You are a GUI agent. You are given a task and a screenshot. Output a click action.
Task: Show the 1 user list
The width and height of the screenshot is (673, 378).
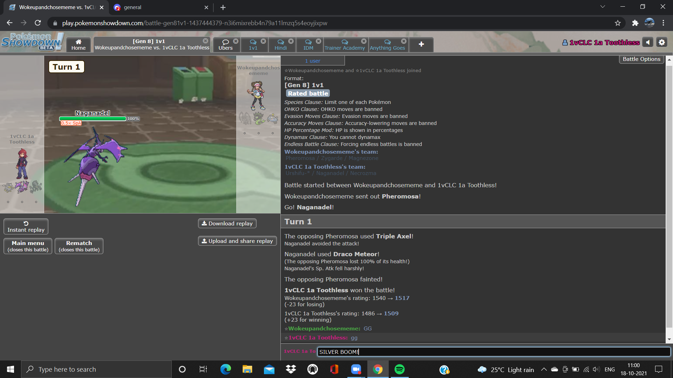click(312, 61)
